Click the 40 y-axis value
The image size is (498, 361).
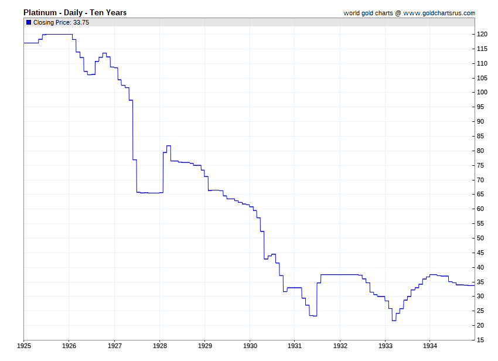click(480, 268)
